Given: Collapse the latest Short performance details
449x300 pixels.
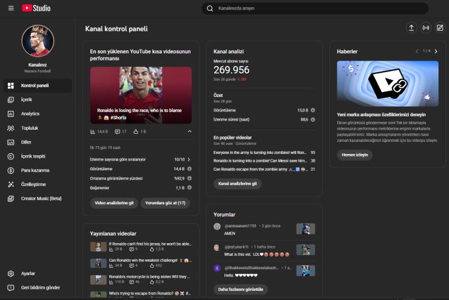Looking at the screenshot, I should click(189, 132).
